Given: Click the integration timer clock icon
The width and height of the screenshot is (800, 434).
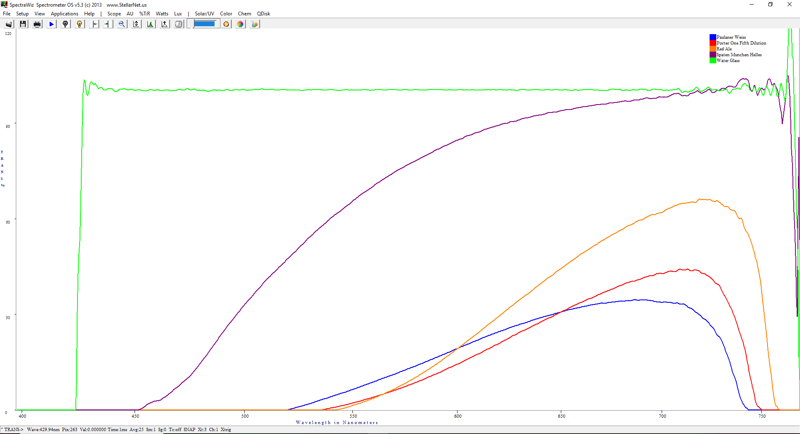Looking at the screenshot, I should click(179, 24).
